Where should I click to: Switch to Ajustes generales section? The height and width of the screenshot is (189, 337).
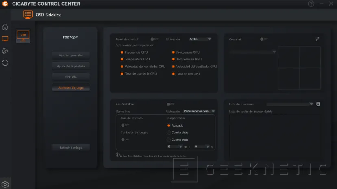(71, 55)
